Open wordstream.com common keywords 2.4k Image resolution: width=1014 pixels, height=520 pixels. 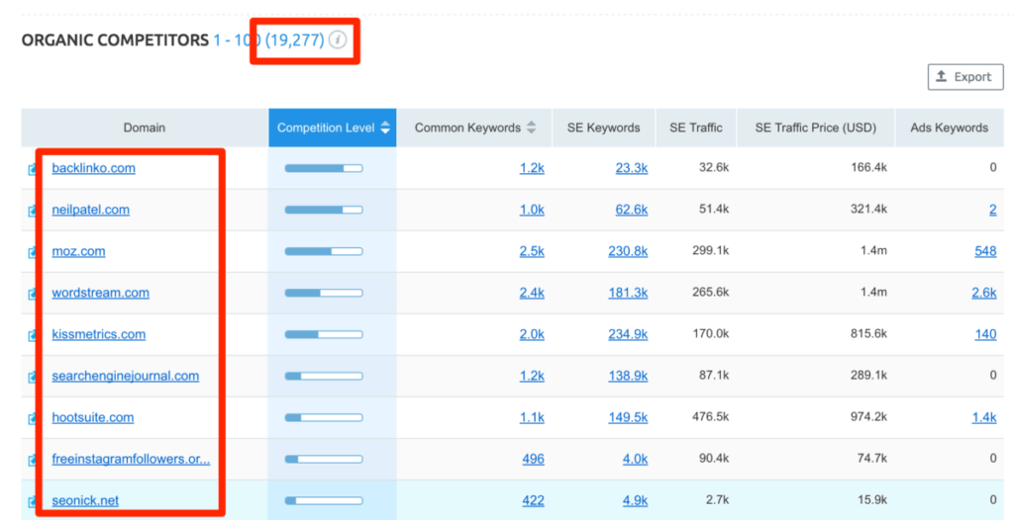click(x=532, y=293)
